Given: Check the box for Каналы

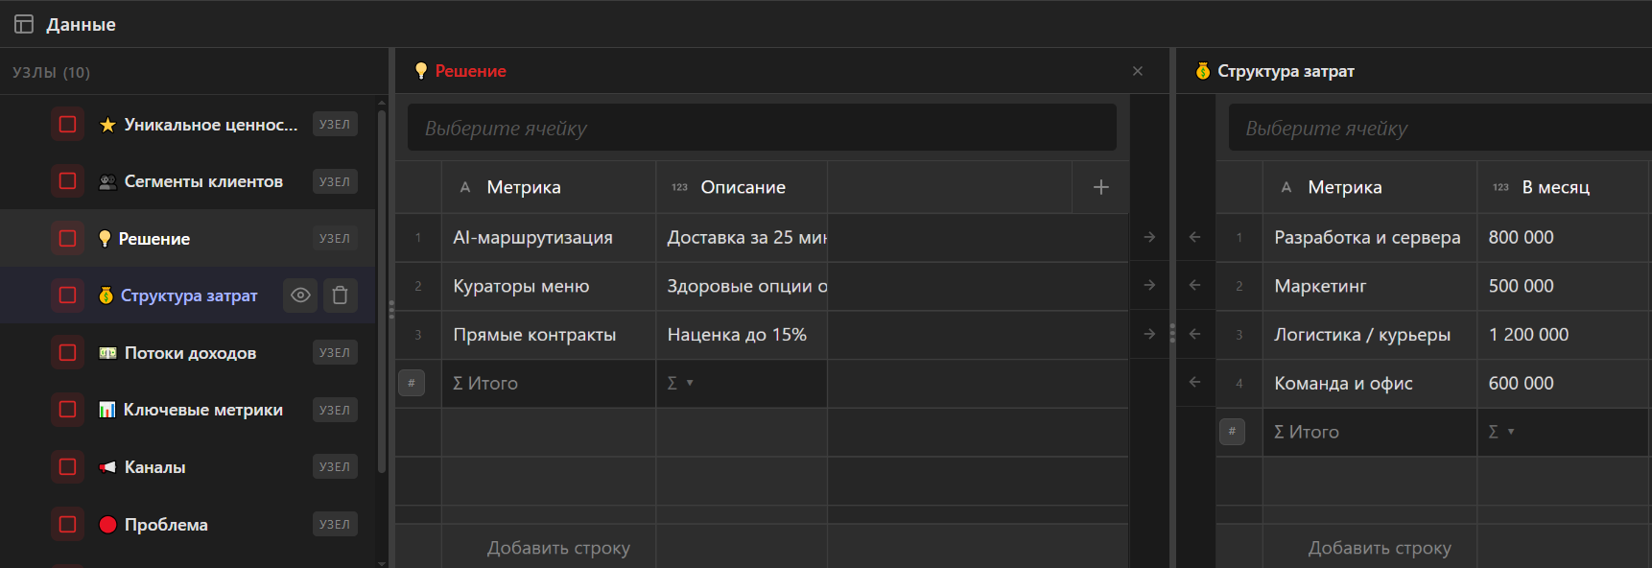Looking at the screenshot, I should pyautogui.click(x=67, y=467).
